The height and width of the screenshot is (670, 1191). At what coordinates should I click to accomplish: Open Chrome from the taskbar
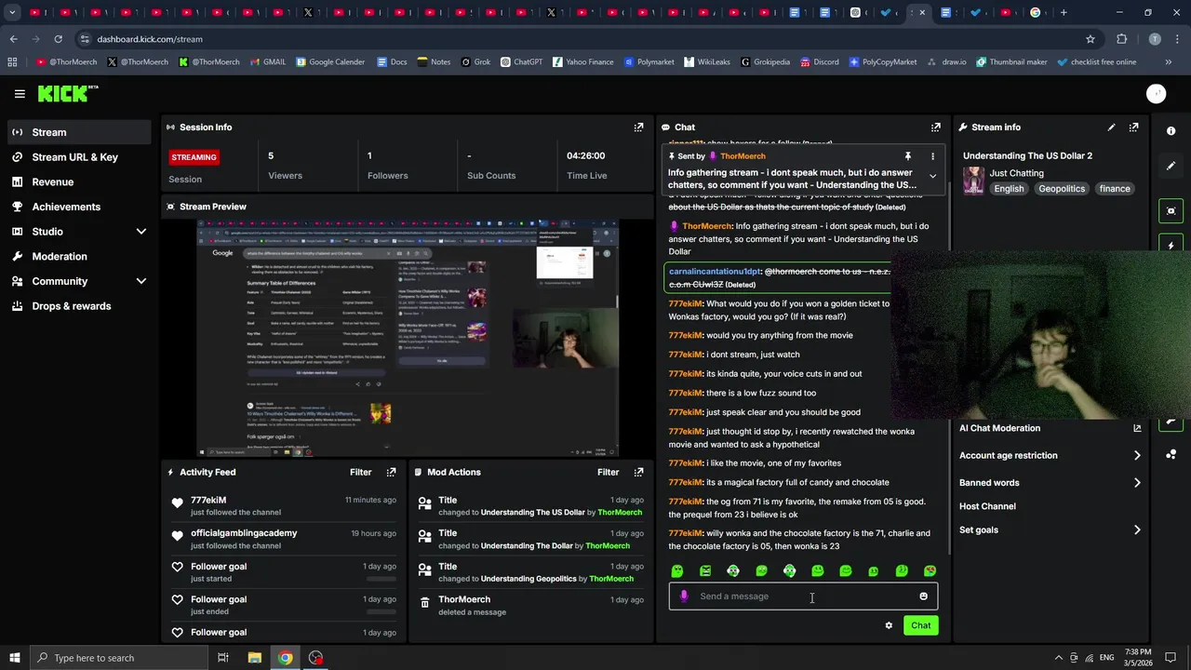coord(285,658)
